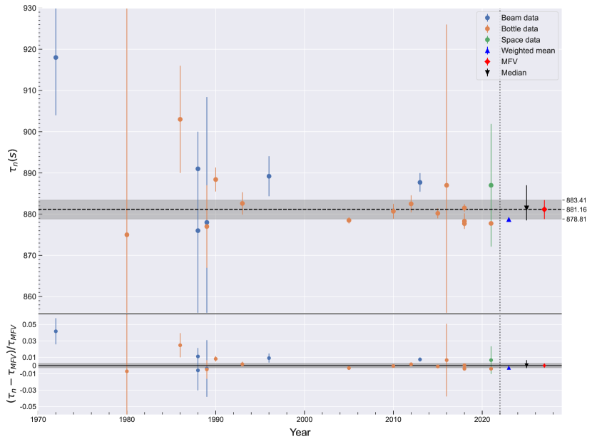Click the blue weighted mean triangle, upper plot
This screenshot has height=444, width=592.
[509, 220]
